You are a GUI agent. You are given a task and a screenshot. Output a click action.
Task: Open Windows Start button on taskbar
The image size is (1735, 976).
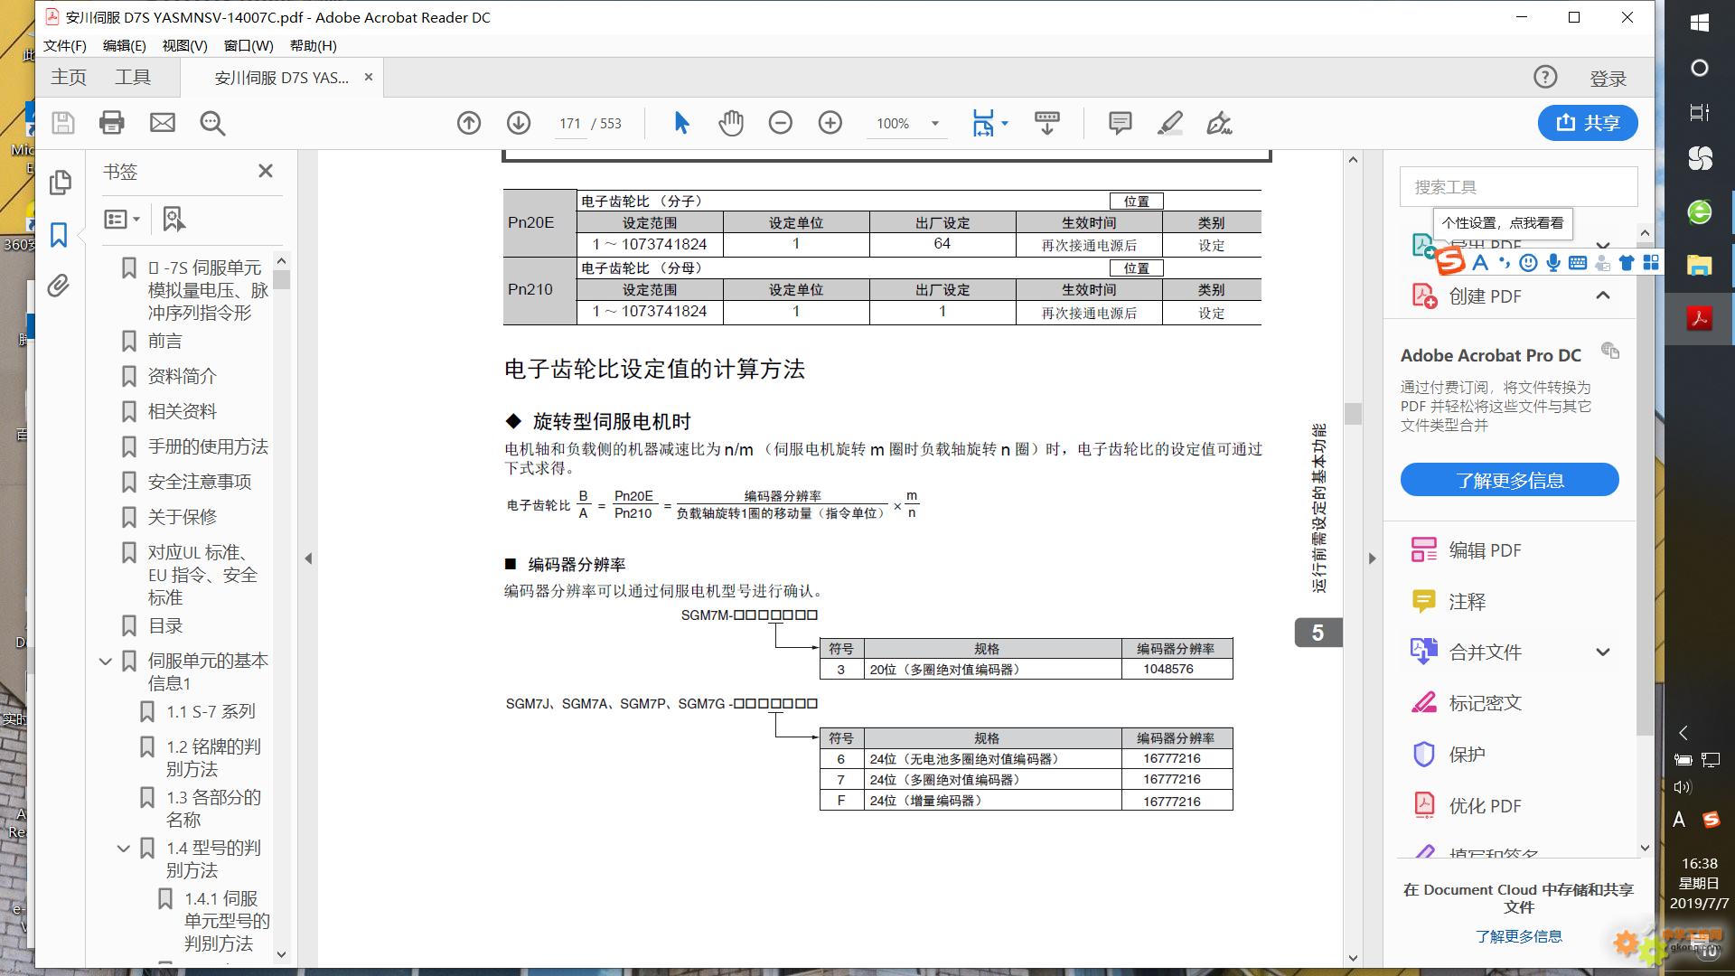[x=1699, y=23]
